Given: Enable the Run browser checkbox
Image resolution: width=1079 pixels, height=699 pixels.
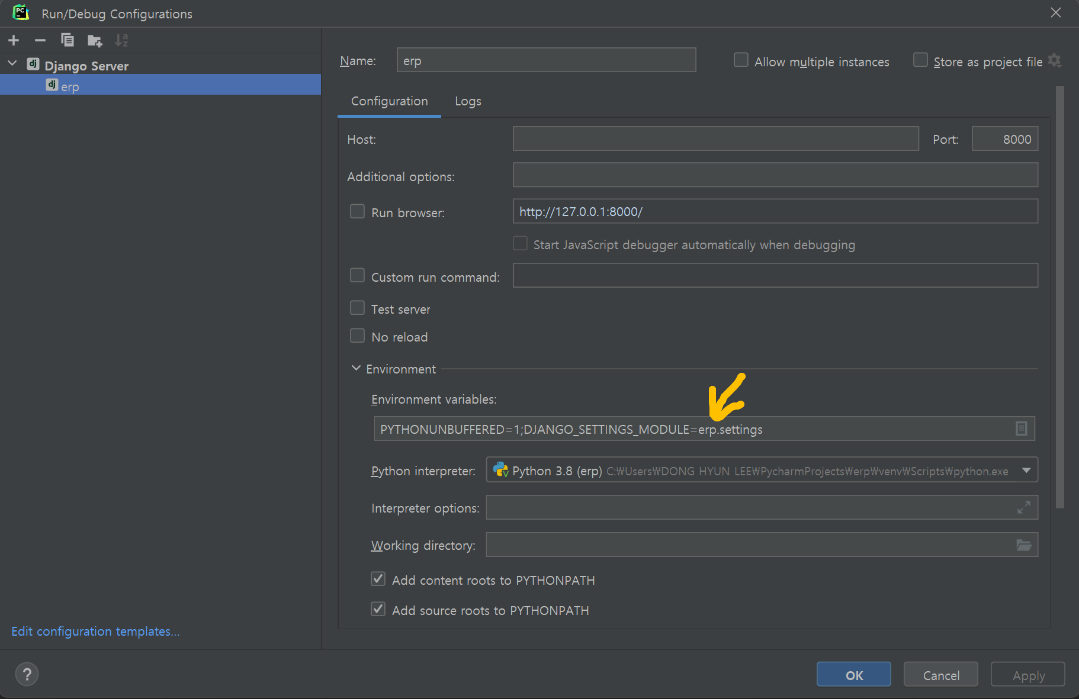Looking at the screenshot, I should (357, 211).
